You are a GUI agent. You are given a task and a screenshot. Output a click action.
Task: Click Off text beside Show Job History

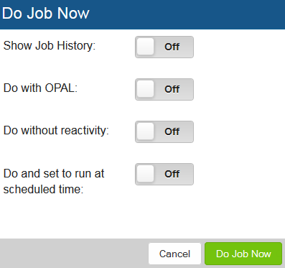click(172, 47)
